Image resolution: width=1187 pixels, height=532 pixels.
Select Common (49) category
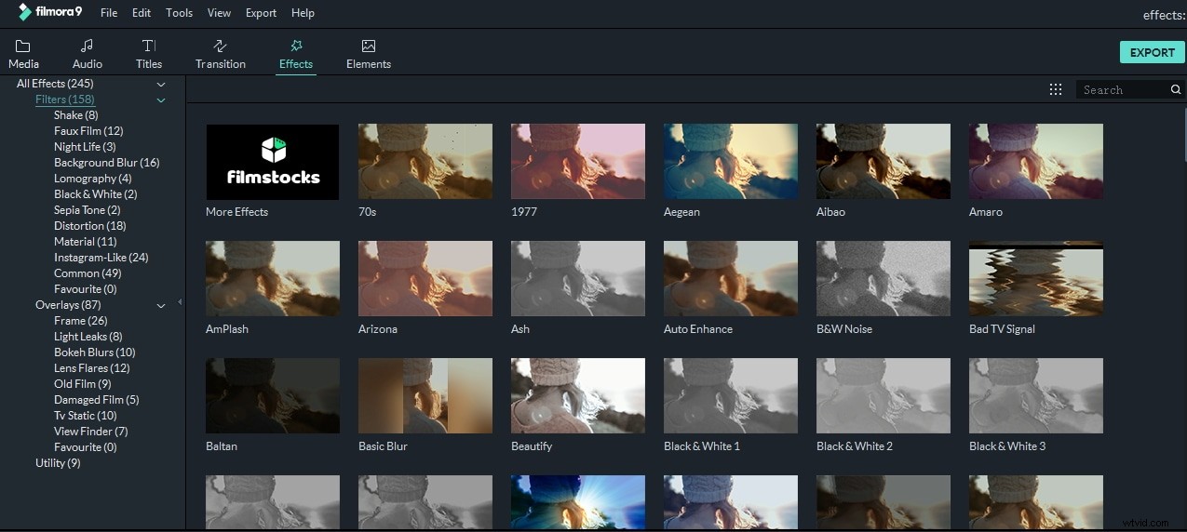pyautogui.click(x=88, y=273)
